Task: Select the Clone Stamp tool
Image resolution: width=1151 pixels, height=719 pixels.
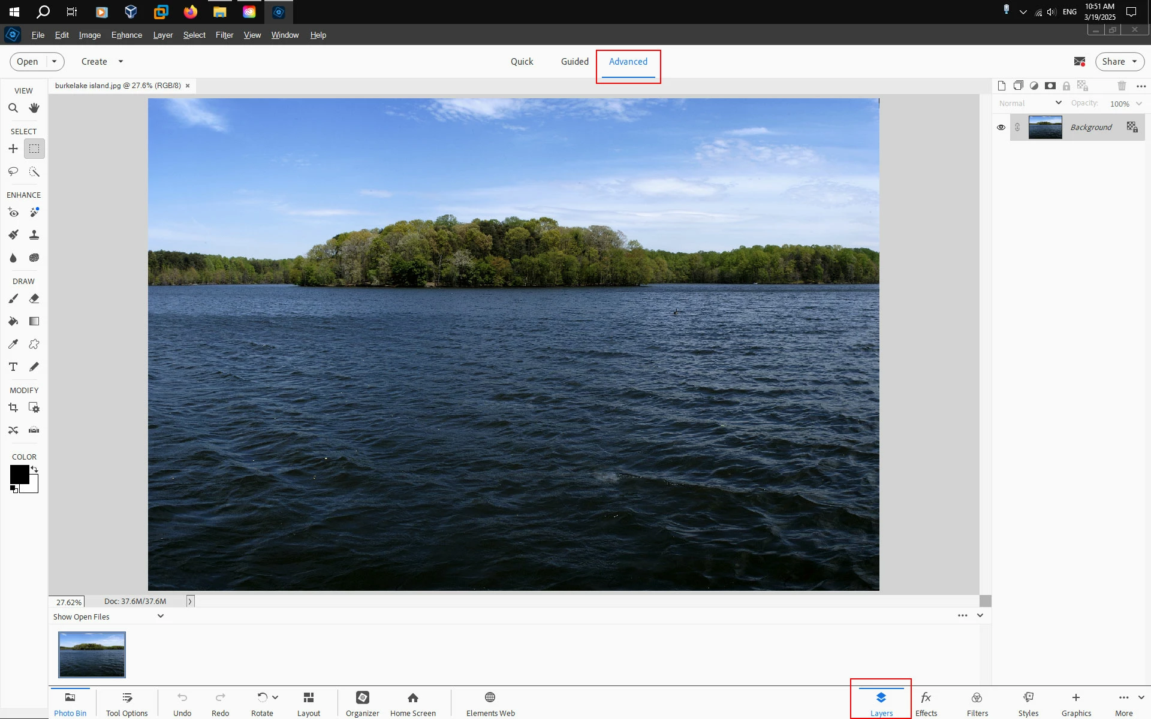Action: click(34, 235)
